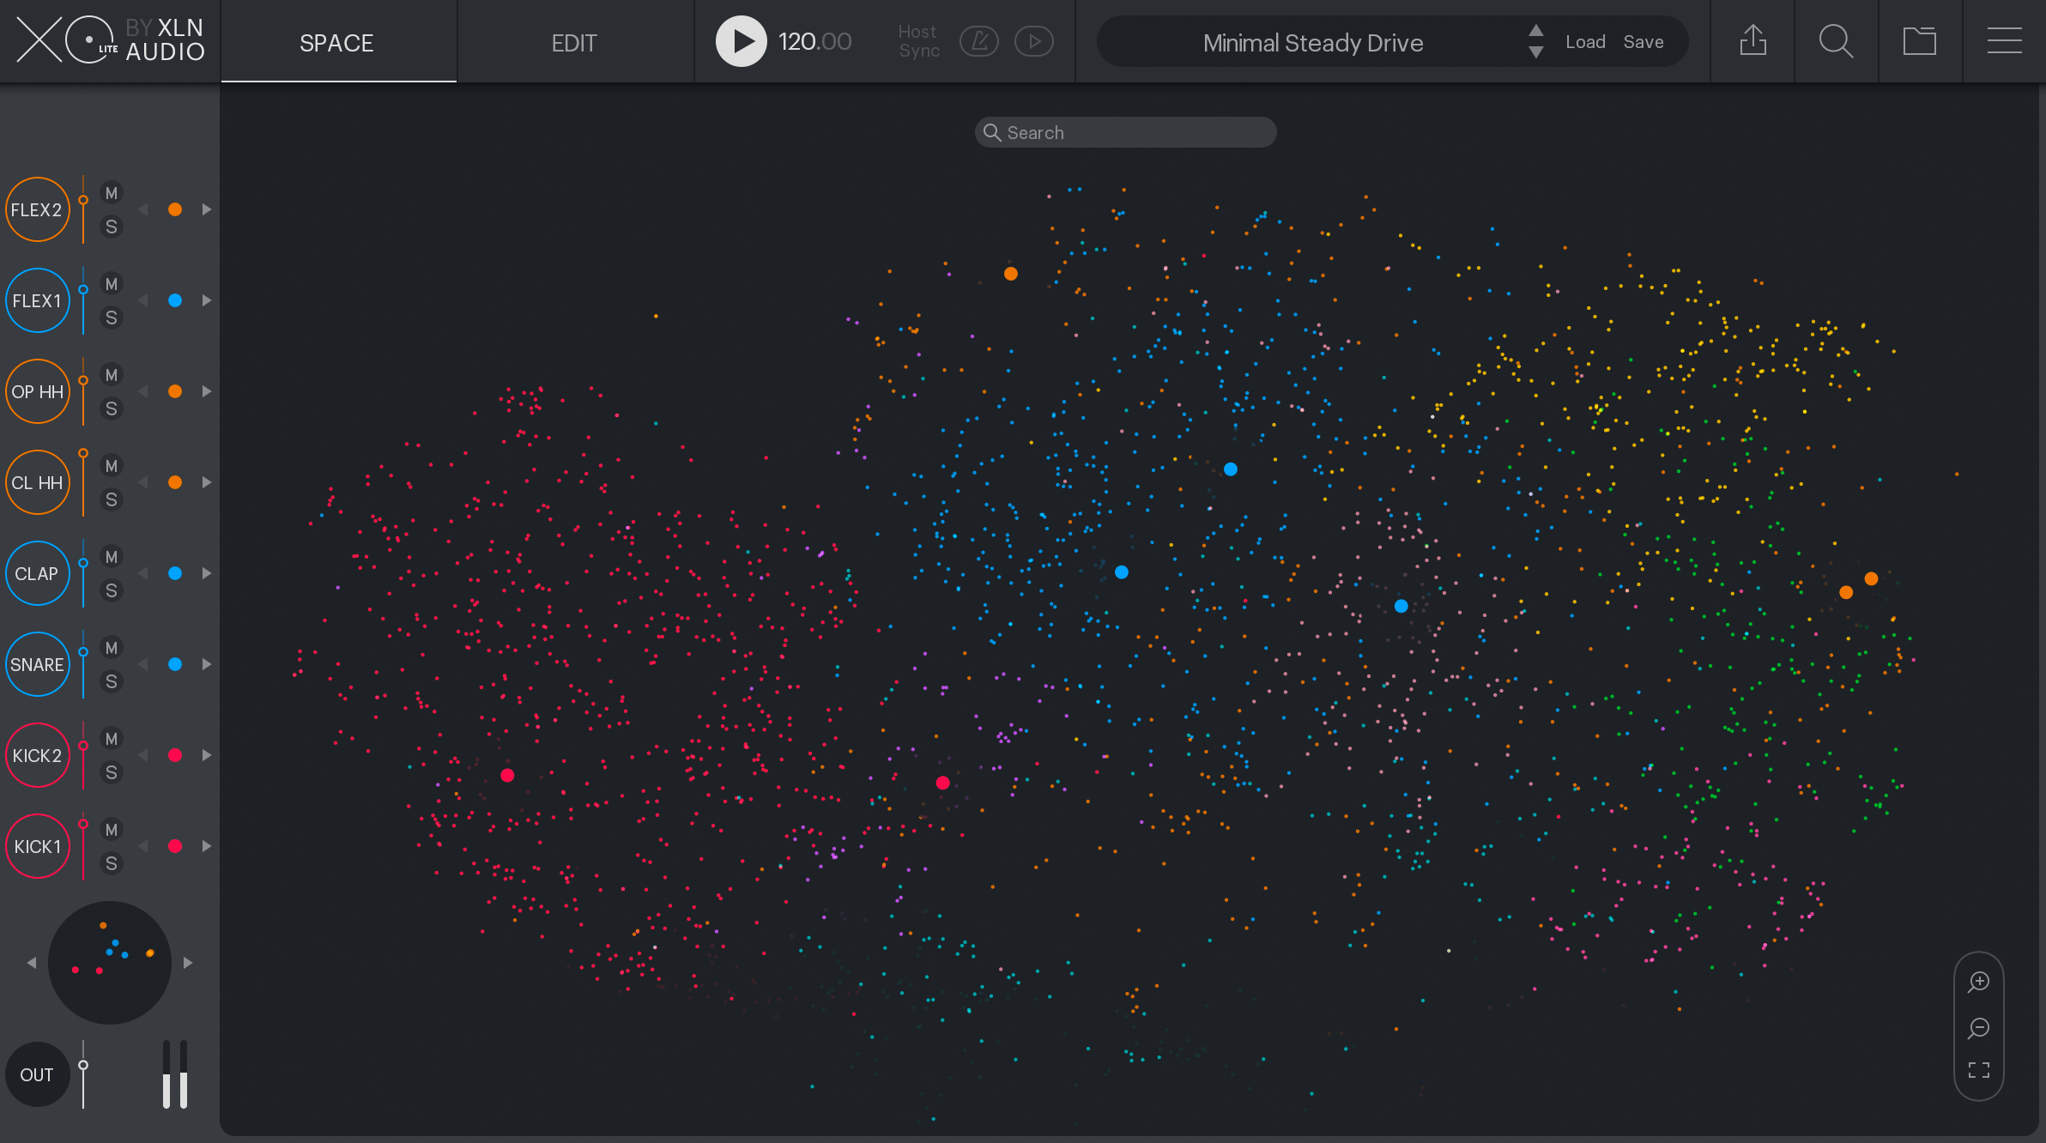The height and width of the screenshot is (1143, 2046).
Task: Zoom in on the sample space
Action: click(x=1979, y=982)
